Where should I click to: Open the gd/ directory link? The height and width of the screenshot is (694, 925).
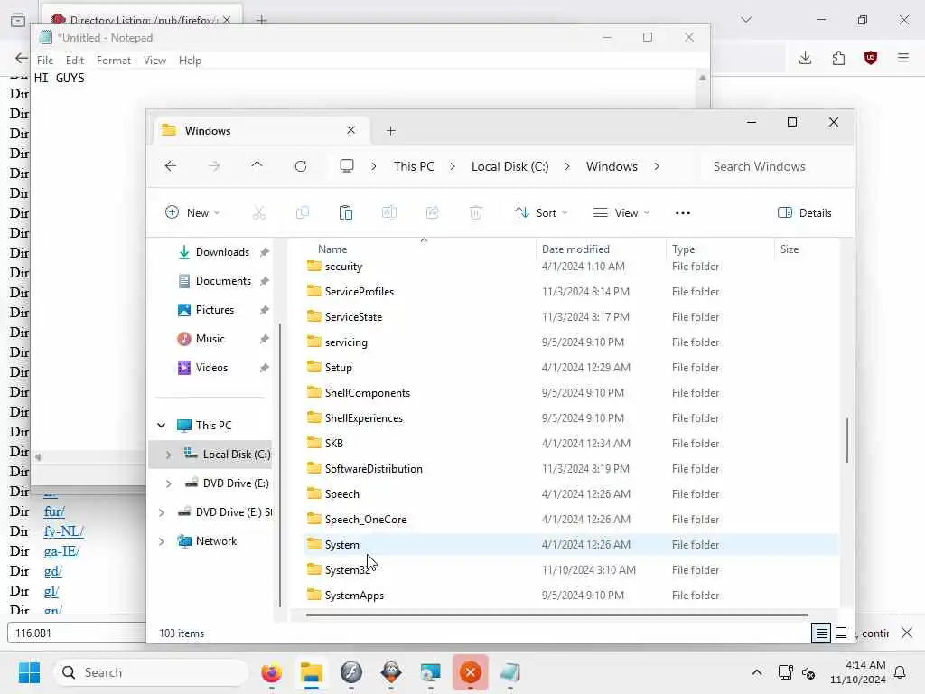[52, 571]
